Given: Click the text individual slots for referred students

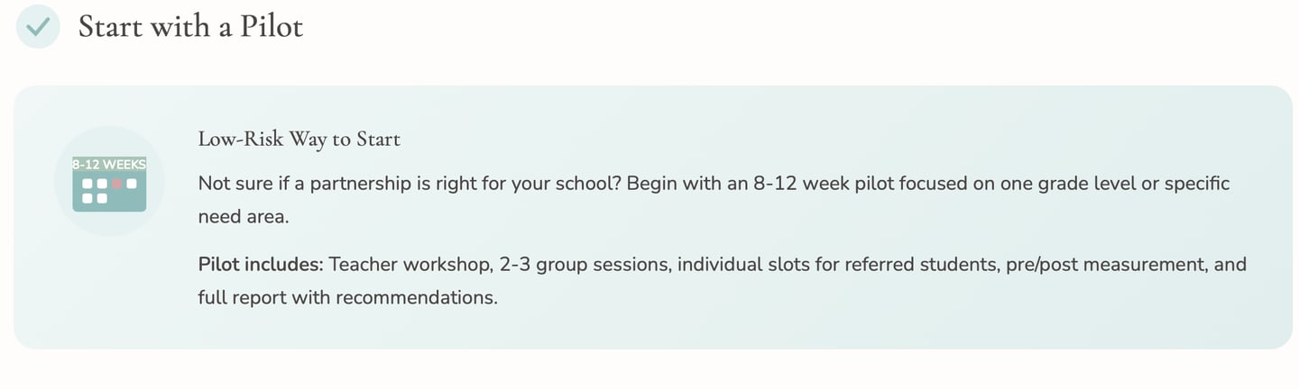Looking at the screenshot, I should point(837,265).
